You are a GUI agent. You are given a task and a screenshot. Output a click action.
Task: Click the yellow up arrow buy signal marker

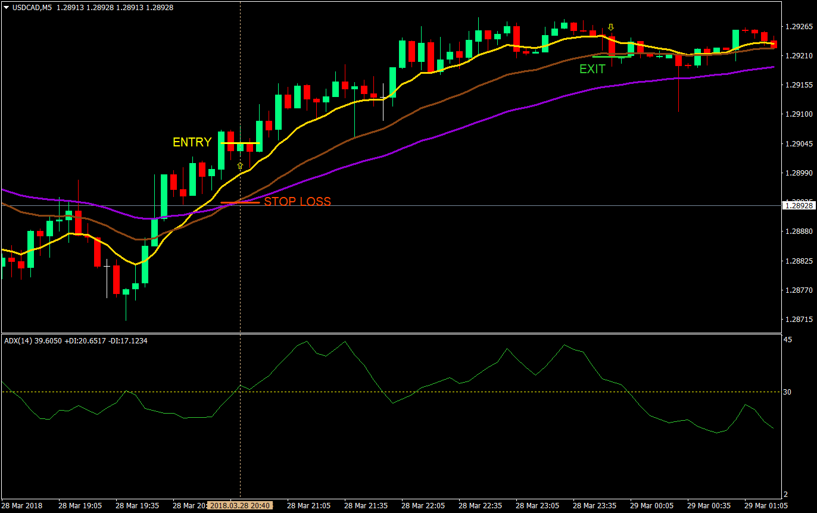[x=240, y=165]
